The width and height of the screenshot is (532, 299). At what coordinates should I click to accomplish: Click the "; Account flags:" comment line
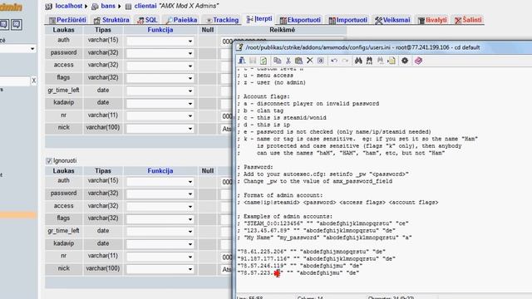point(264,96)
